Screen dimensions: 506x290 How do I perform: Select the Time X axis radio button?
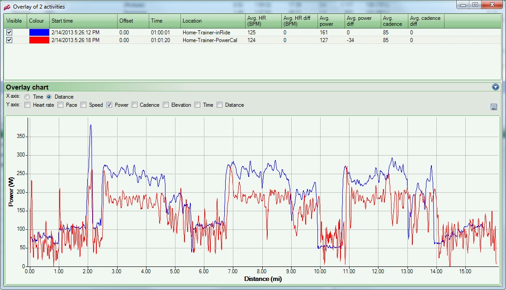(x=28, y=97)
